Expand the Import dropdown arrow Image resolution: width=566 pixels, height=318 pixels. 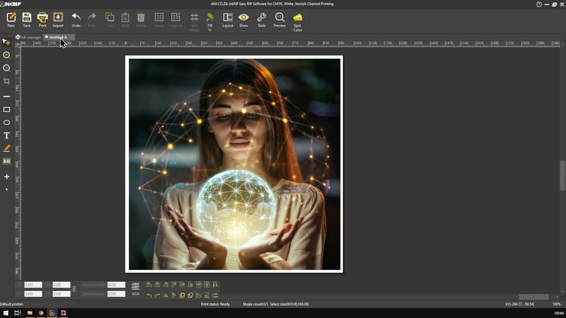(x=58, y=30)
